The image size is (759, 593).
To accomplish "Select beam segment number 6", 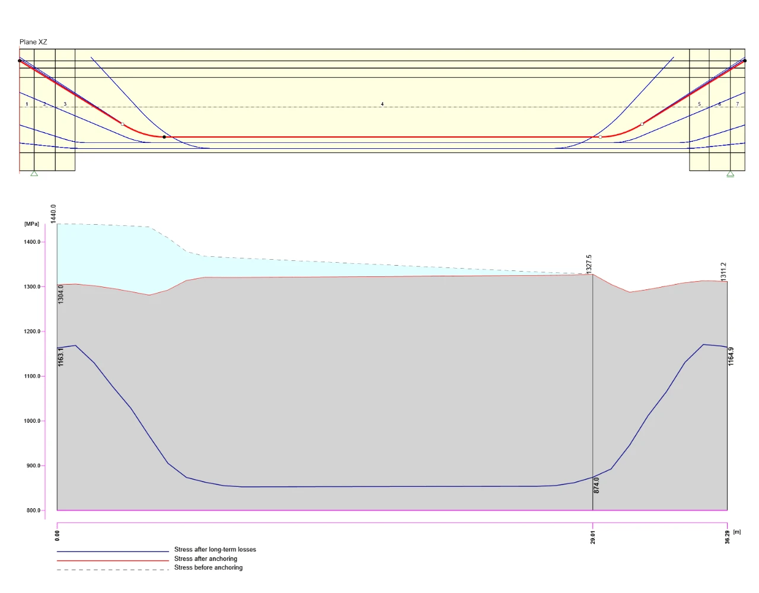I will (x=720, y=104).
